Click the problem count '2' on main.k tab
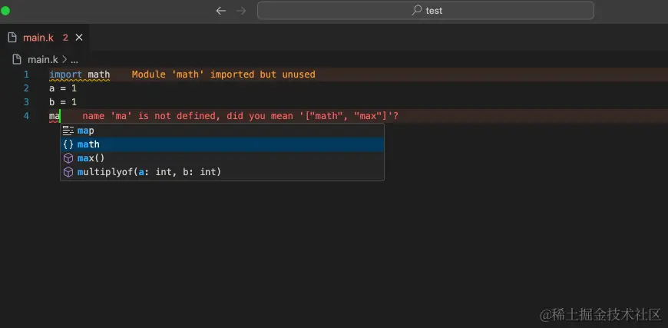The image size is (668, 328). 65,38
